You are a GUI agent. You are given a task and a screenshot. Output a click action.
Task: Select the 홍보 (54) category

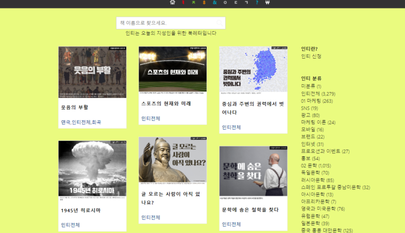click(x=310, y=158)
